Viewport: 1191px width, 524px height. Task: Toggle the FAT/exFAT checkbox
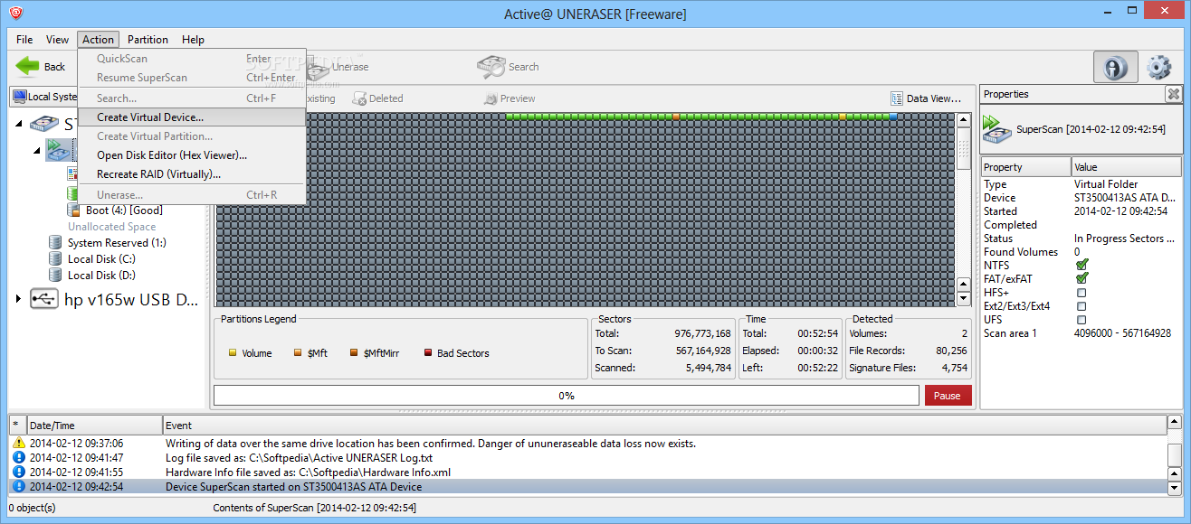(1081, 279)
